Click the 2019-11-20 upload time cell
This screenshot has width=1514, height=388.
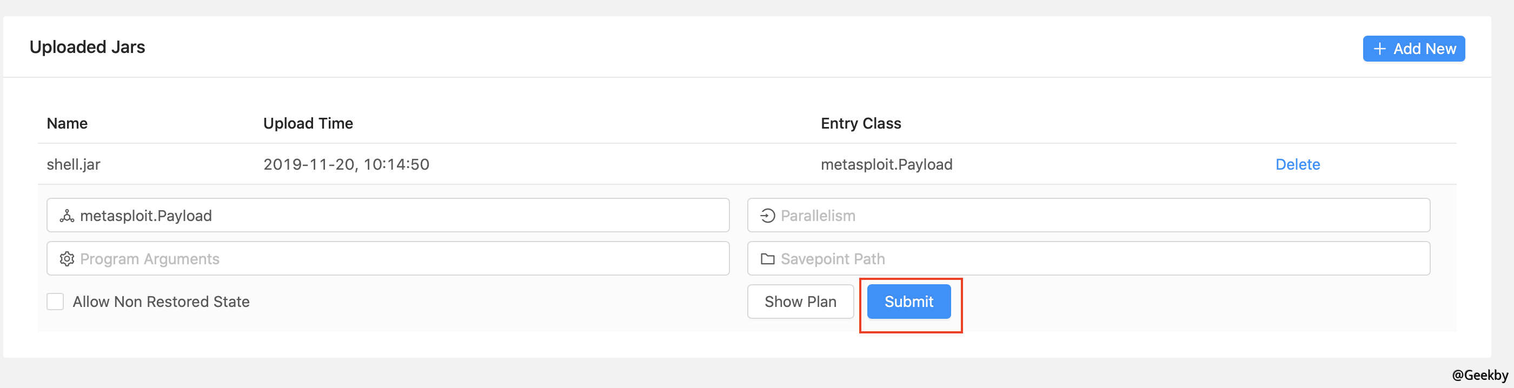tap(346, 164)
